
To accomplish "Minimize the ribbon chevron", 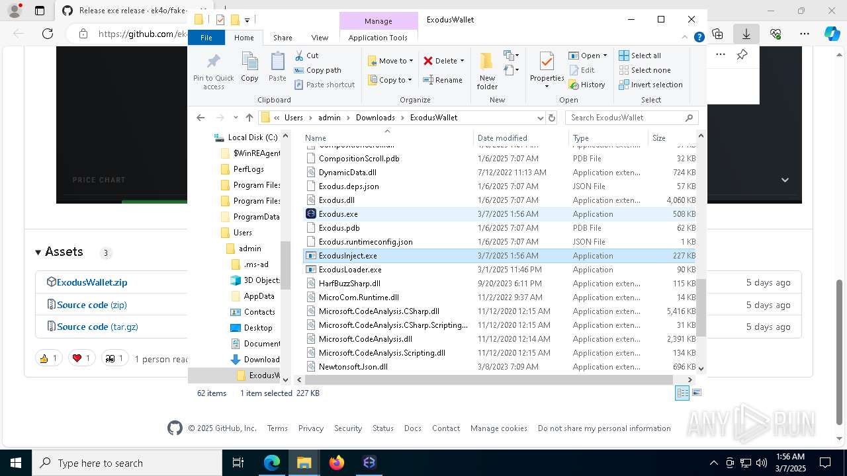I will pos(686,38).
